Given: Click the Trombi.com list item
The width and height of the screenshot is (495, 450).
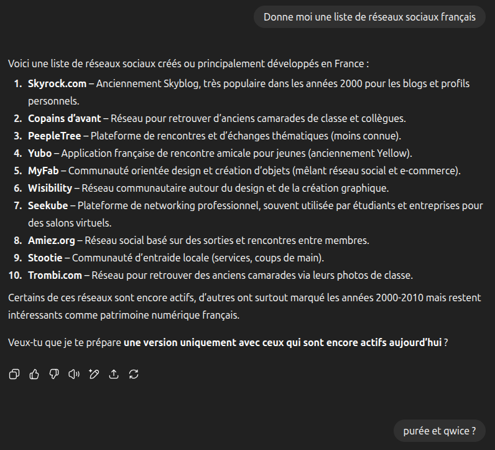Looking at the screenshot, I should (x=55, y=275).
